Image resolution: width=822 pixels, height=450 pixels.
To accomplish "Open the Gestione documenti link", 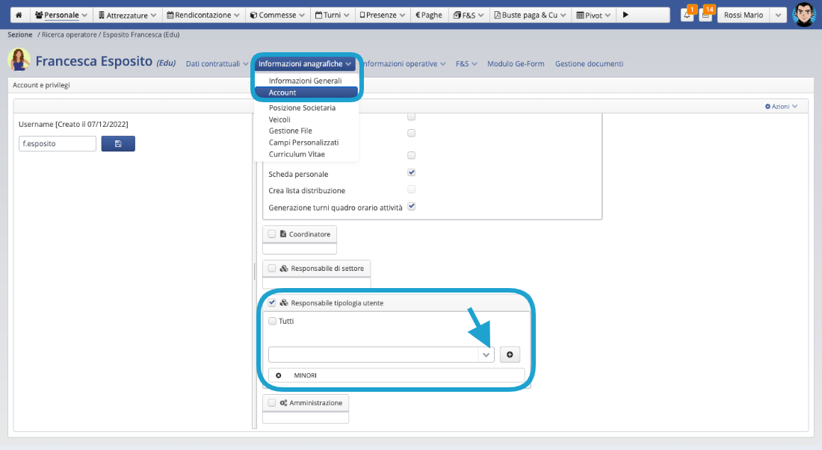I will coord(589,64).
